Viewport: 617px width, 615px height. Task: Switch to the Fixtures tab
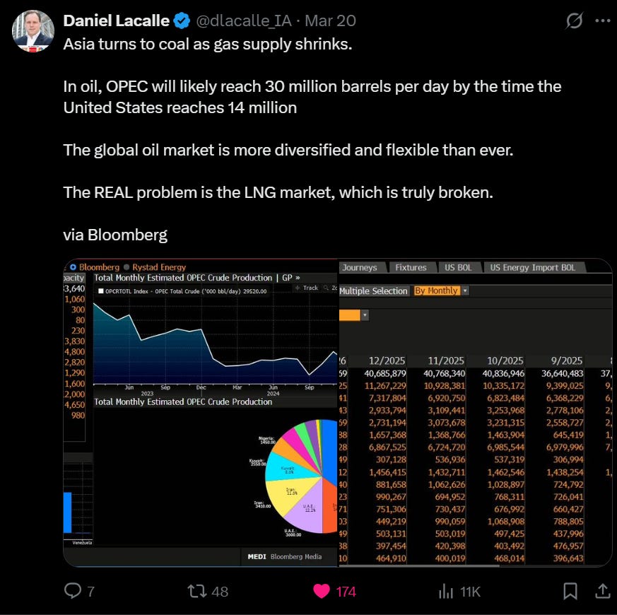[x=411, y=267]
